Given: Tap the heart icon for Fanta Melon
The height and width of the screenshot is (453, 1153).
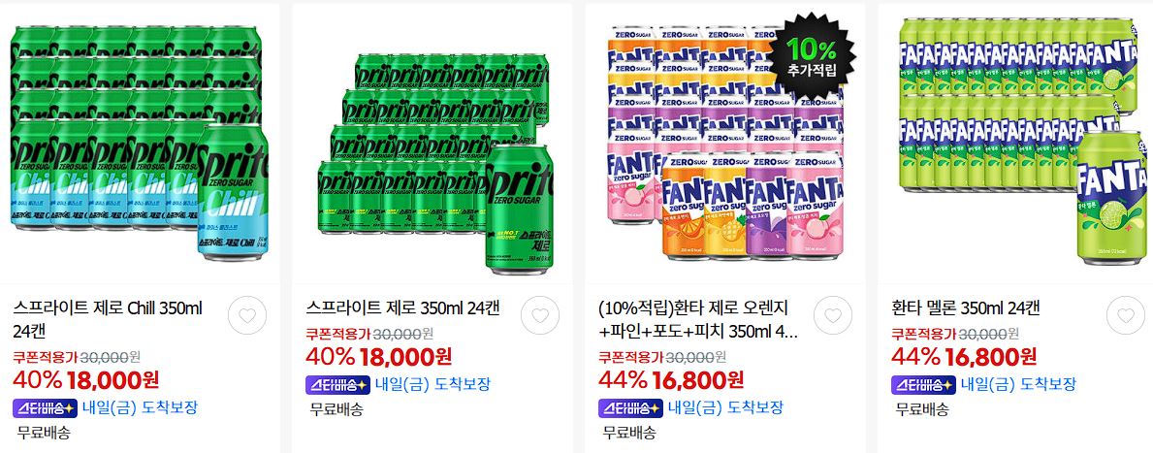Looking at the screenshot, I should [x=1126, y=316].
